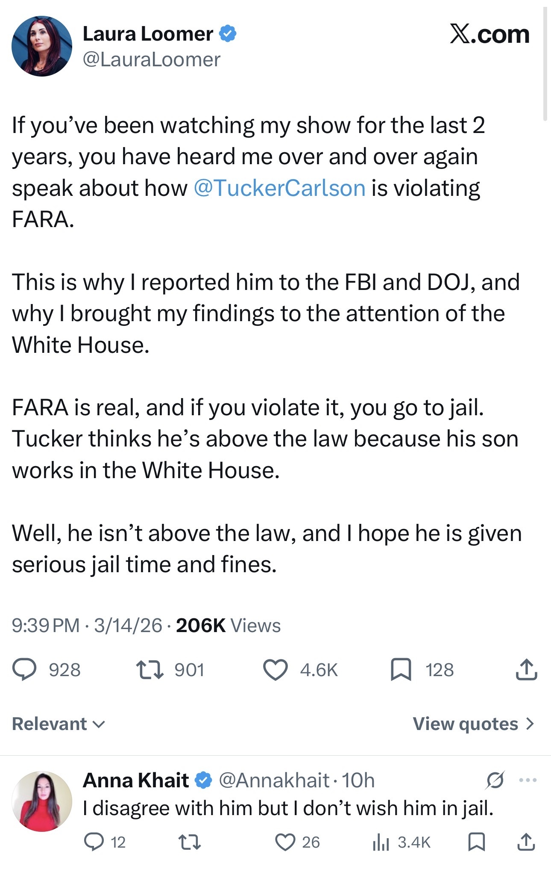
Task: Open more options on Anna Khait's reply
Action: click(x=528, y=780)
